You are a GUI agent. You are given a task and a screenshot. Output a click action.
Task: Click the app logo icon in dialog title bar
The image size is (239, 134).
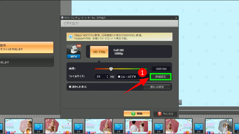[62, 18]
